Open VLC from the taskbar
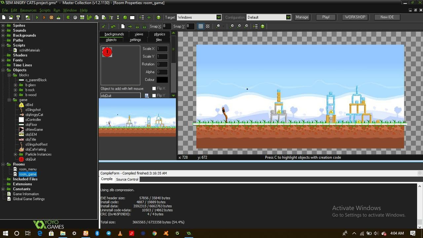The image size is (423, 238). (120, 233)
